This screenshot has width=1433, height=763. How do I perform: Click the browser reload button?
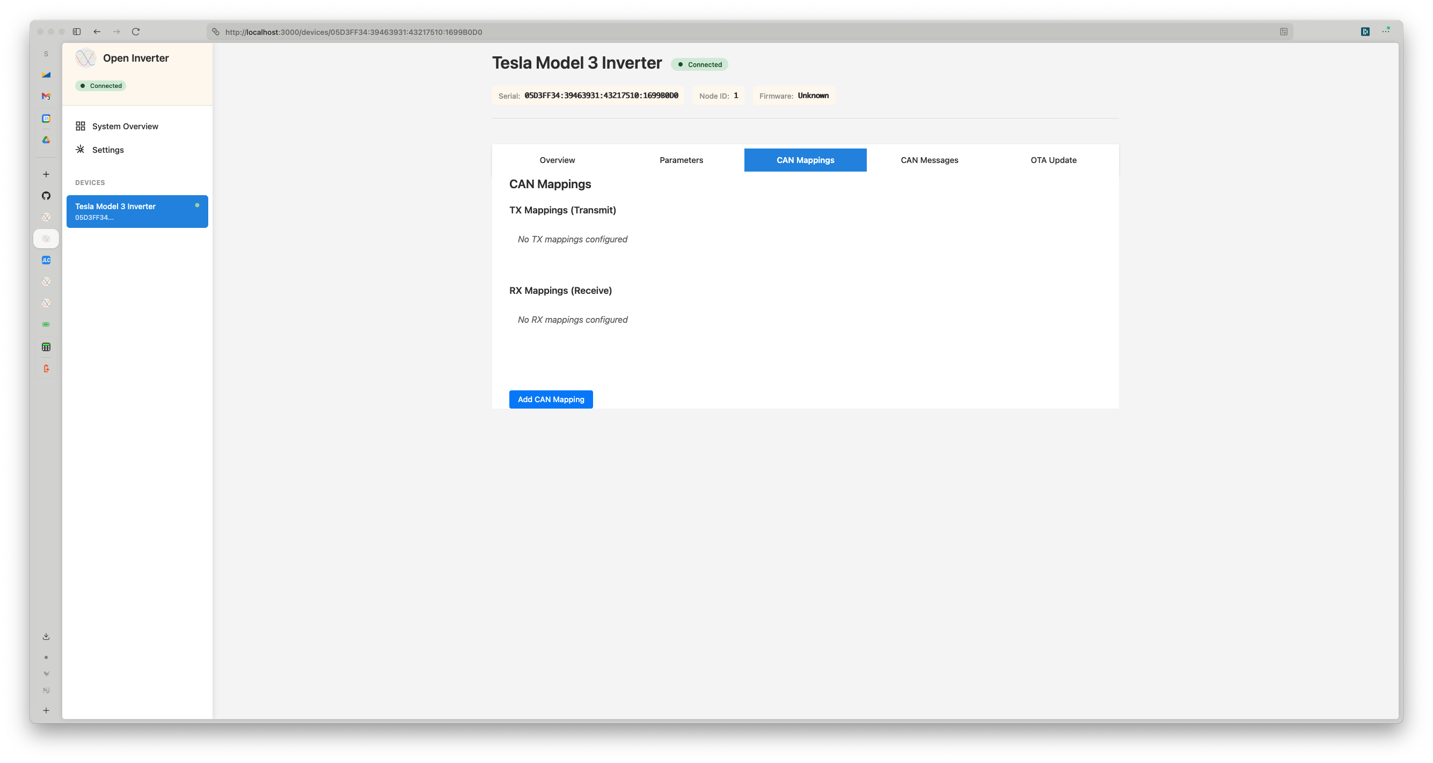[136, 32]
